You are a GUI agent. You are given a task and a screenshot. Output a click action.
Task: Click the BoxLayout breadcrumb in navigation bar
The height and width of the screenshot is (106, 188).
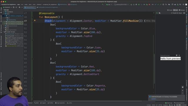pyautogui.click(x=73, y=4)
